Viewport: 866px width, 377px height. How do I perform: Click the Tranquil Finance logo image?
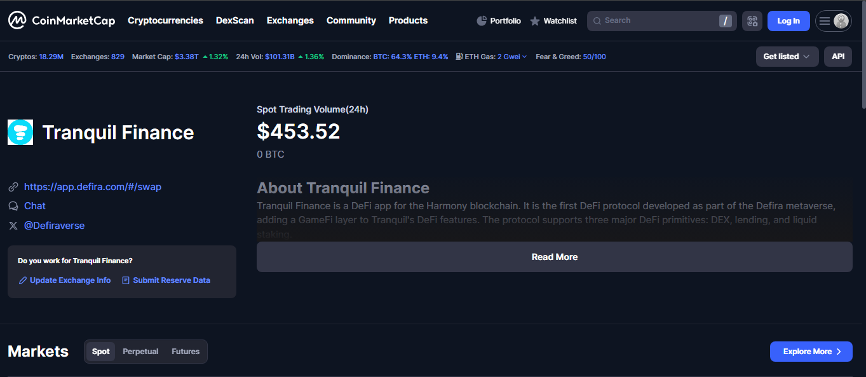pos(20,132)
